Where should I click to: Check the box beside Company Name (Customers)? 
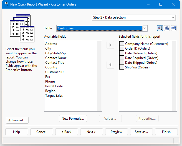[x=122, y=44]
